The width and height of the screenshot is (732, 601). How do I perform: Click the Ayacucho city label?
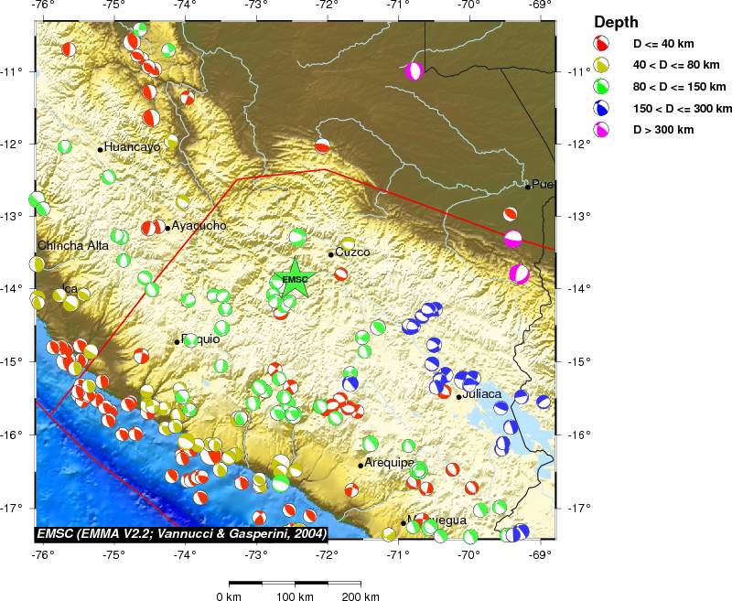click(x=199, y=226)
